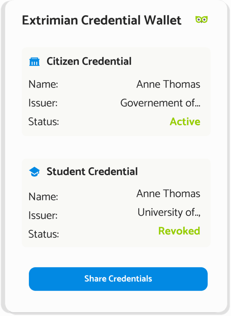Image resolution: width=231 pixels, height=316 pixels.
Task: Click the Issuer label in Citizen Credential
Action: click(43, 103)
